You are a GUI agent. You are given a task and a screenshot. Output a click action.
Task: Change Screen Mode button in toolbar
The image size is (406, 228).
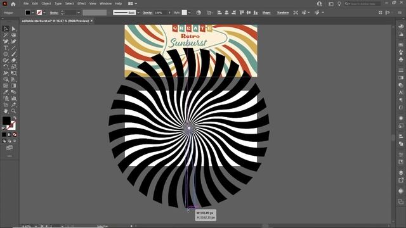[x=10, y=148]
